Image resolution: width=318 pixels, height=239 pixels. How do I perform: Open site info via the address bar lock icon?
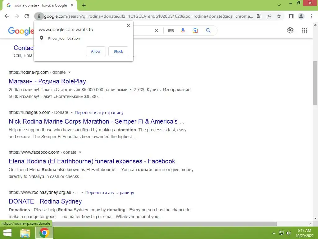click(39, 16)
